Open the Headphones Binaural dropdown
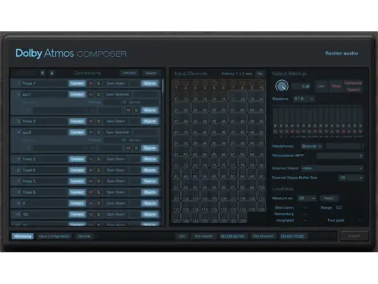 tap(311, 146)
